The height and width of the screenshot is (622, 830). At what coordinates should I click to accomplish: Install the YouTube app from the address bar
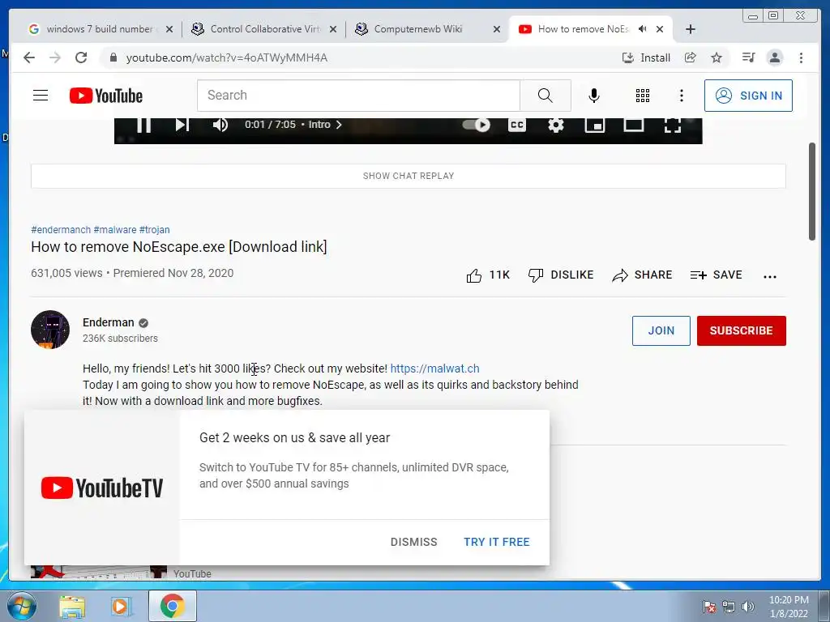point(646,58)
